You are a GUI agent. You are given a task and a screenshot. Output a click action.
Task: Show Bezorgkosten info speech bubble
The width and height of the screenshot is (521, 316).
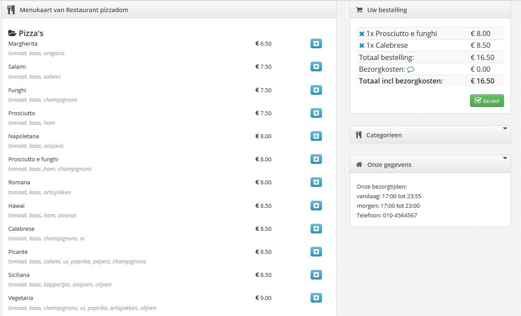point(411,69)
